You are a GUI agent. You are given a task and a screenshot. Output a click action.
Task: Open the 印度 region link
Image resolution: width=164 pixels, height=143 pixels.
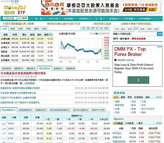point(133,113)
